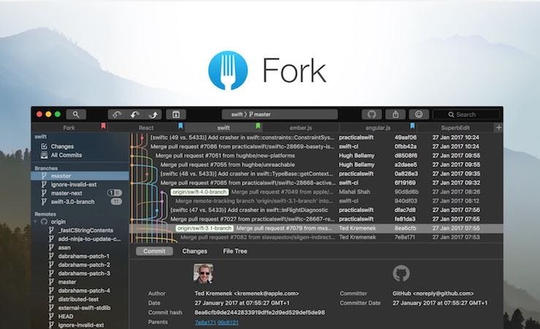Click hash 49aaf06 in top commit row
The image size is (540, 329).
[x=406, y=138]
